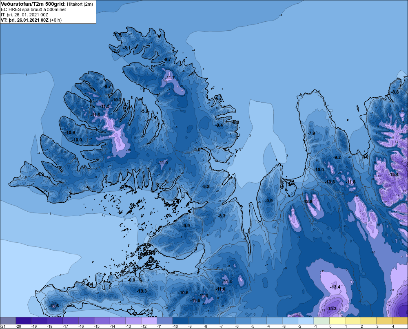This screenshot has height=329, width=408.
Task: Click the "VT: þri. 26.01.2021 00Z" valid time line
Action: pyautogui.click(x=24, y=20)
